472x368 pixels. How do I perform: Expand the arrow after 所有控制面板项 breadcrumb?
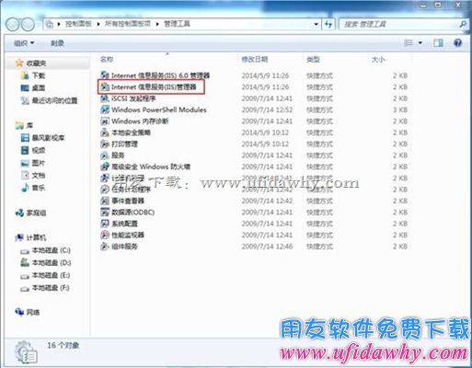click(157, 24)
